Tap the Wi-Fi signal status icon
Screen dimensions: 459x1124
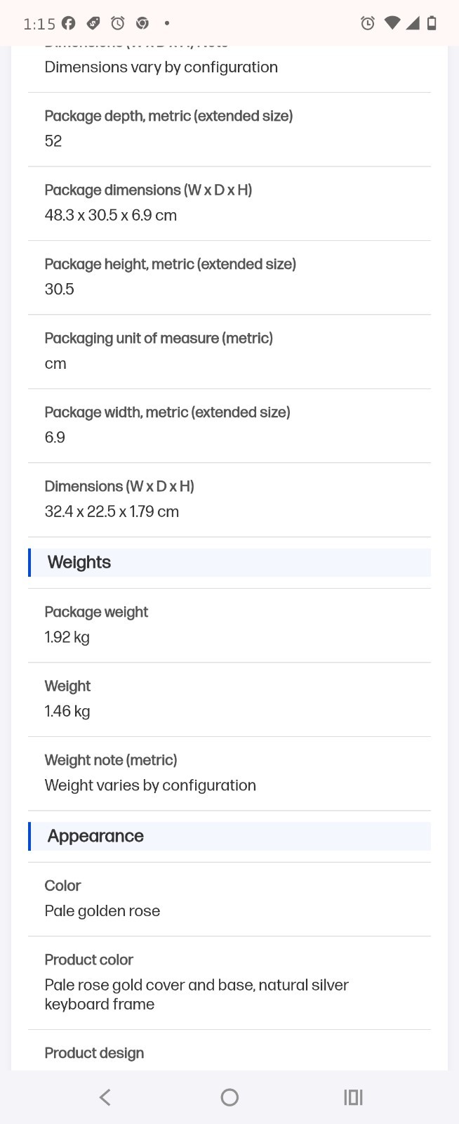click(392, 23)
